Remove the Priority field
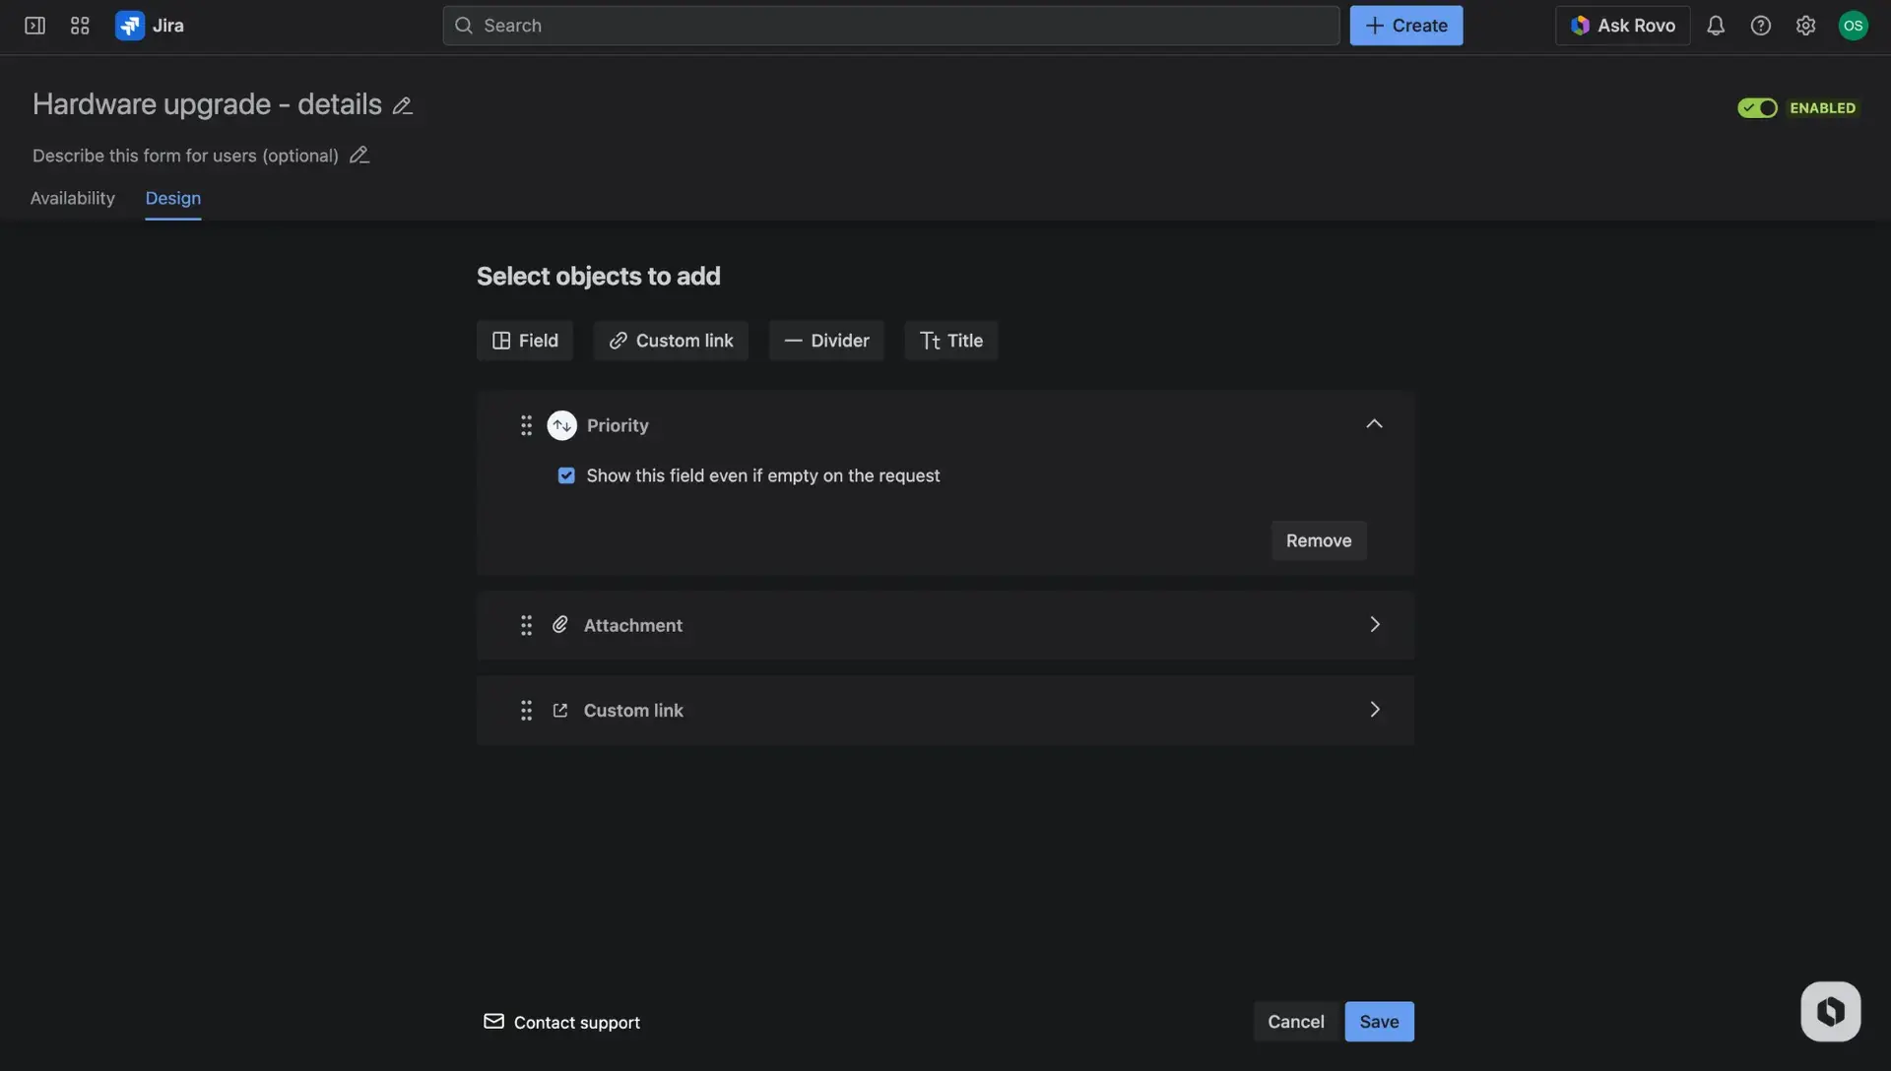Image resolution: width=1891 pixels, height=1071 pixels. click(1318, 539)
